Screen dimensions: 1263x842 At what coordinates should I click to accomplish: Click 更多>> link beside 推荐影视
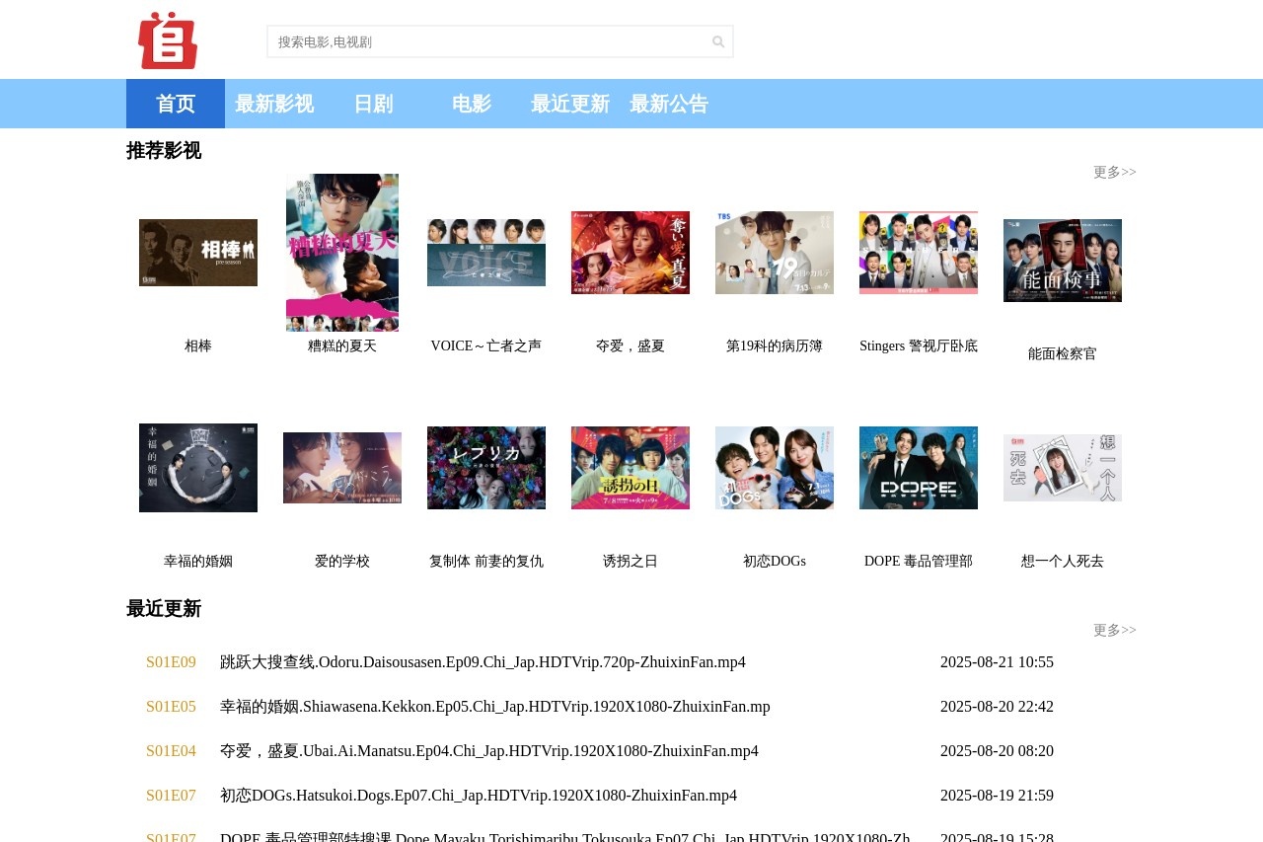coord(1114,173)
